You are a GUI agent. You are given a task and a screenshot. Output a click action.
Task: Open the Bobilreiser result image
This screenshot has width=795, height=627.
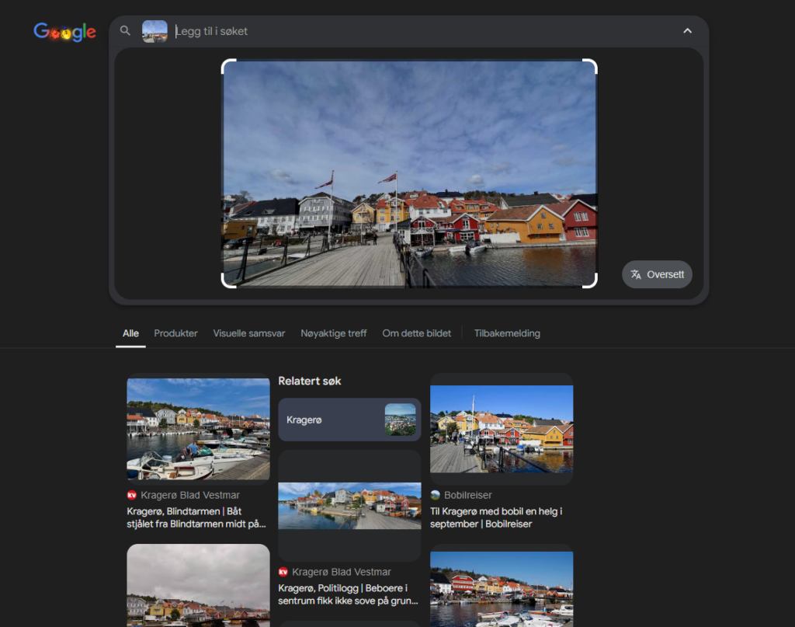(502, 429)
